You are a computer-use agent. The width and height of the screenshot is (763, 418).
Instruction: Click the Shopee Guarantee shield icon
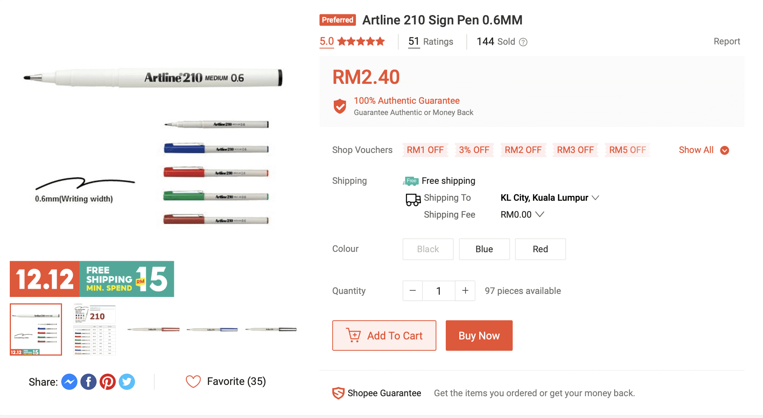point(338,393)
